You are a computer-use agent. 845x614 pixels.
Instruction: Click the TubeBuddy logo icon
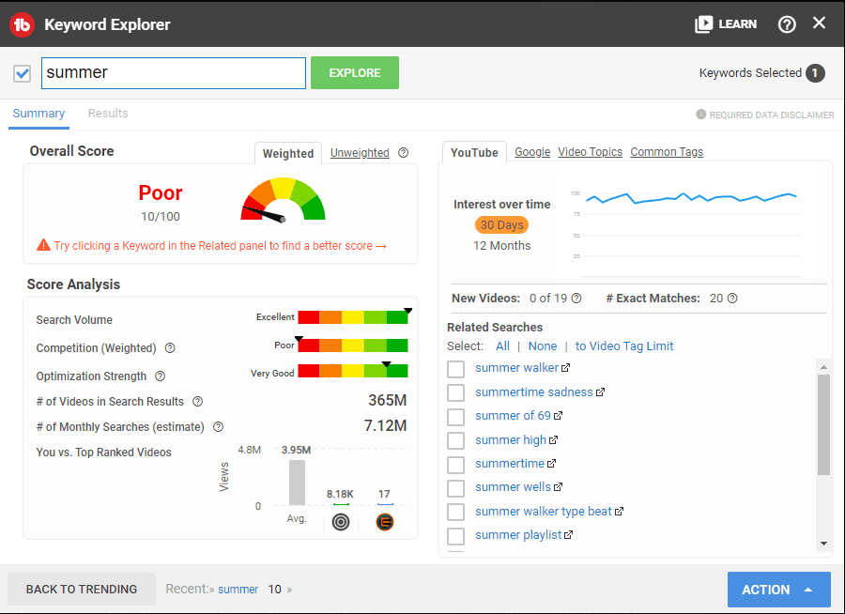coord(23,24)
